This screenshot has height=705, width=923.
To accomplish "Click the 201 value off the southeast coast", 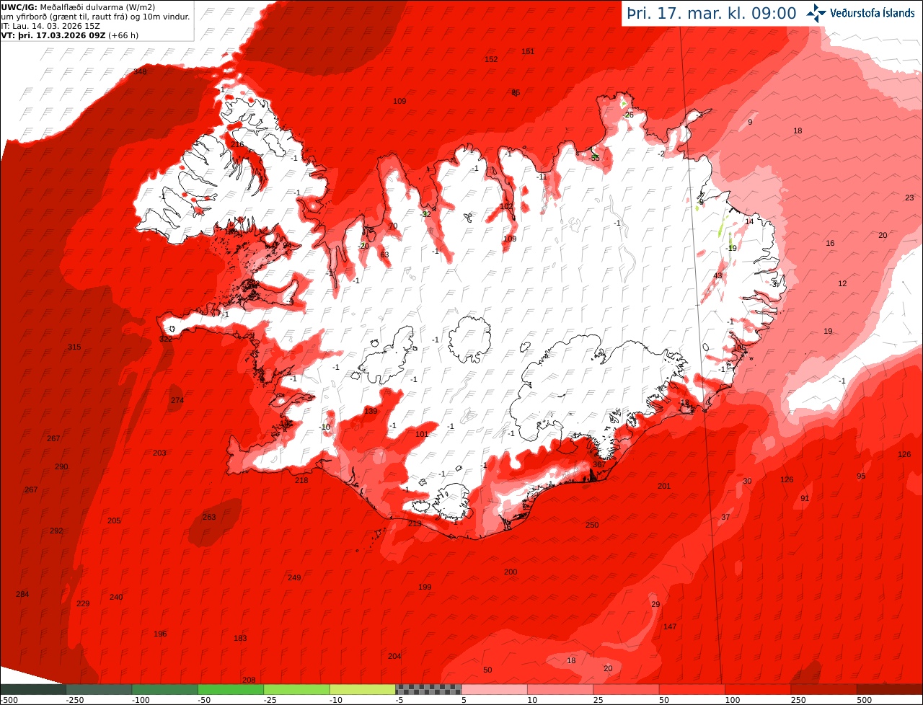I will [664, 486].
